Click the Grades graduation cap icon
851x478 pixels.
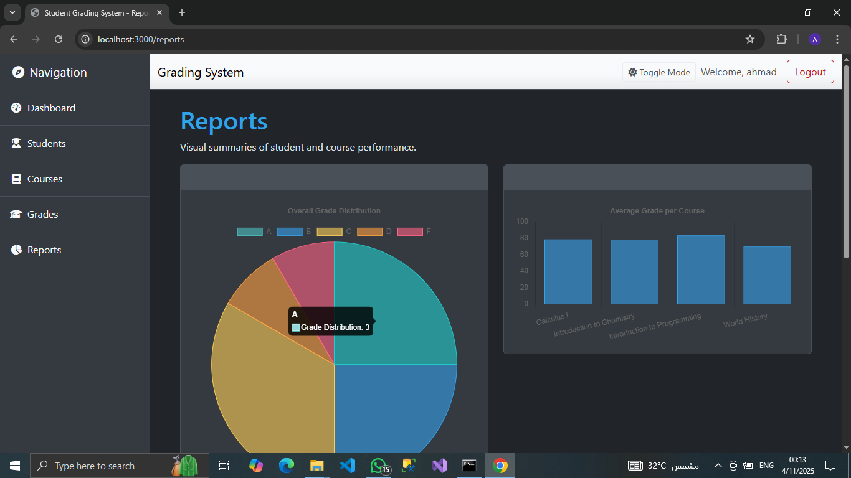[x=16, y=215]
